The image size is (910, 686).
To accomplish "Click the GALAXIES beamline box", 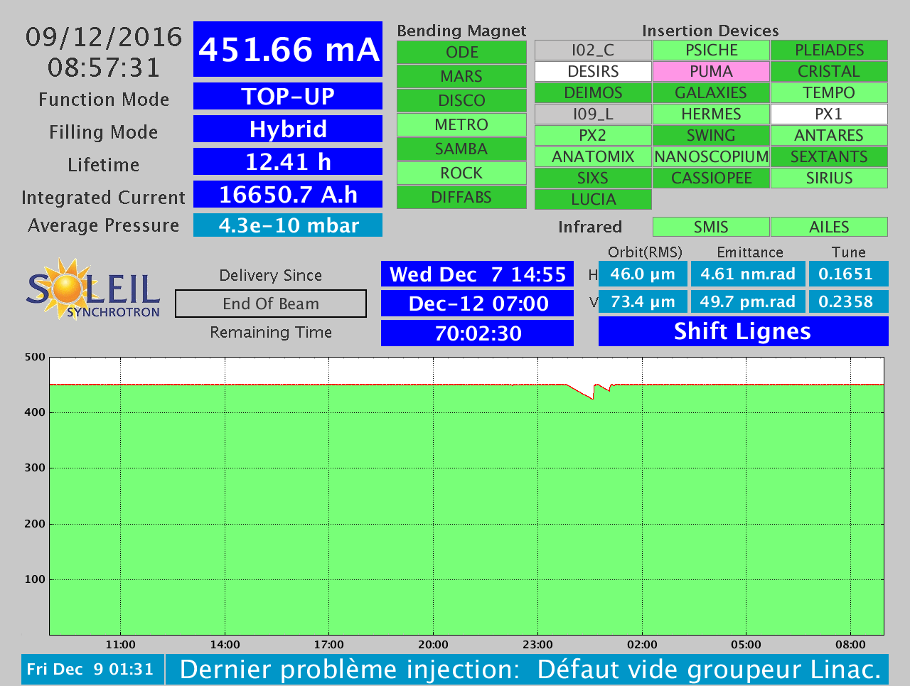I will pyautogui.click(x=711, y=93).
